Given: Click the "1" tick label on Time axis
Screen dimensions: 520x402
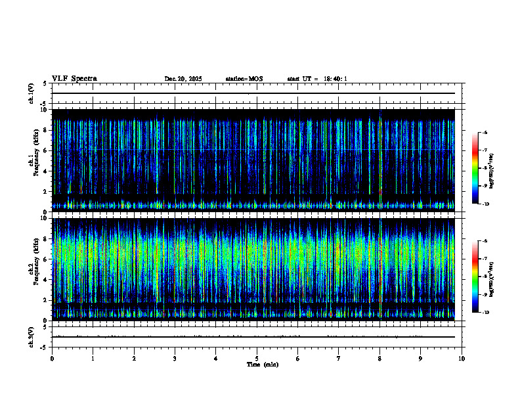Looking at the screenshot, I should (x=93, y=359).
